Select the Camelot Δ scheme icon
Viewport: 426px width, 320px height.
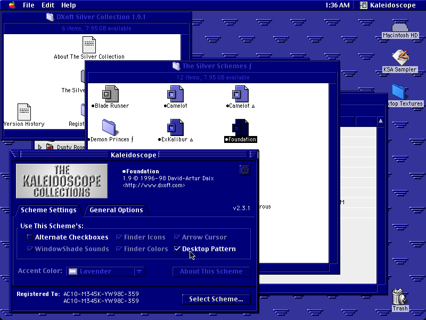[x=240, y=94]
